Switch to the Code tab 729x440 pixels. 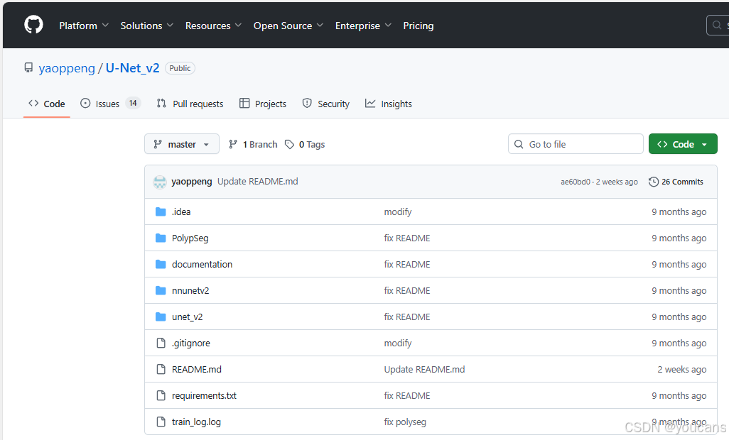(46, 104)
